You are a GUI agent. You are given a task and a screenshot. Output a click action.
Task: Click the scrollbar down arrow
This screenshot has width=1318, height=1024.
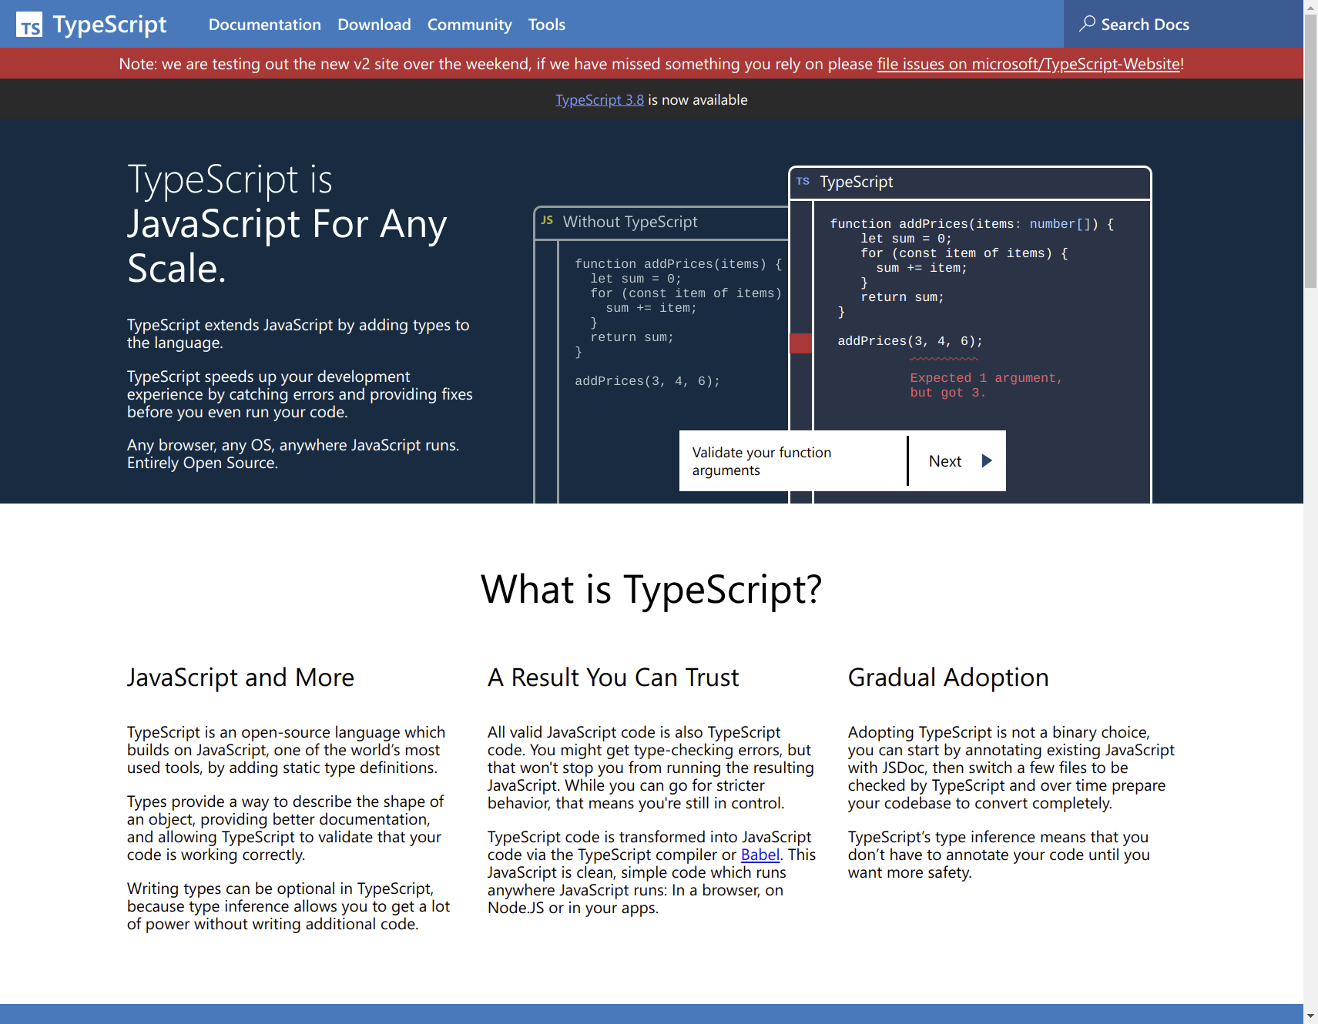coord(1310,1016)
